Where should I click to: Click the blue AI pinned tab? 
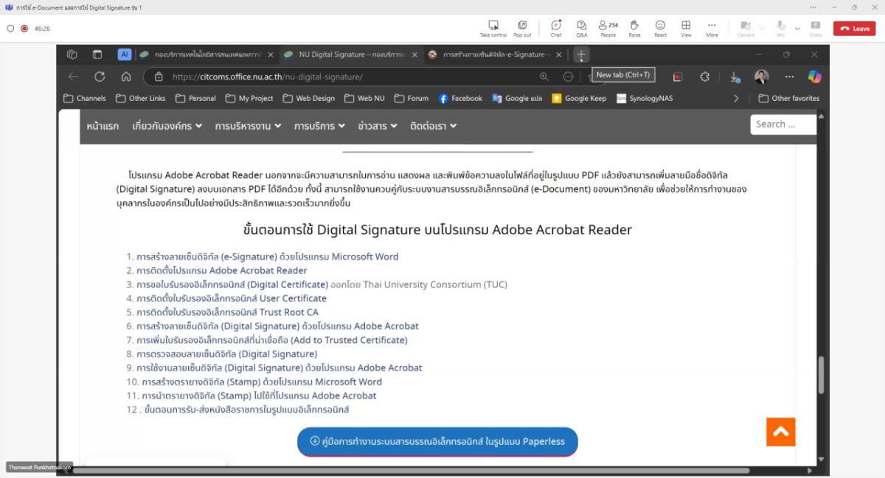125,55
